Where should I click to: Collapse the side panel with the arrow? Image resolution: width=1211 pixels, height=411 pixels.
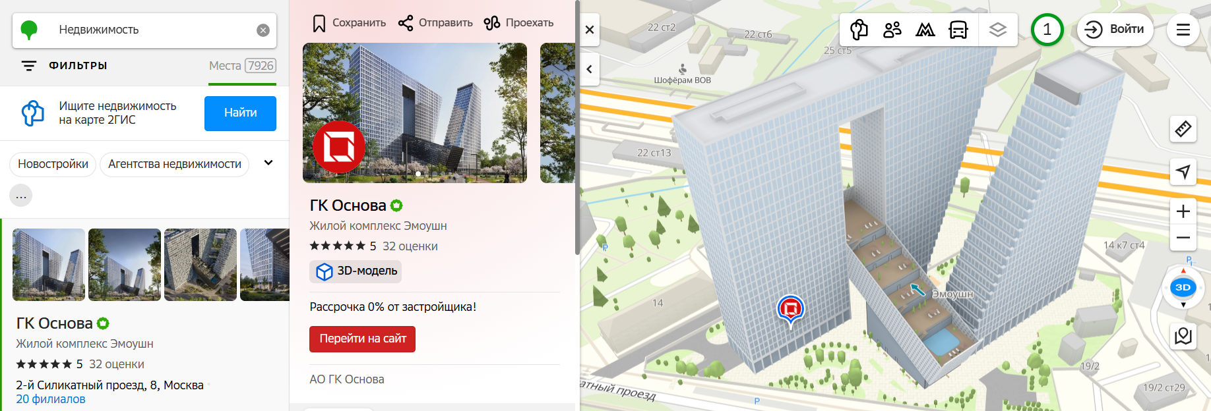click(x=590, y=69)
